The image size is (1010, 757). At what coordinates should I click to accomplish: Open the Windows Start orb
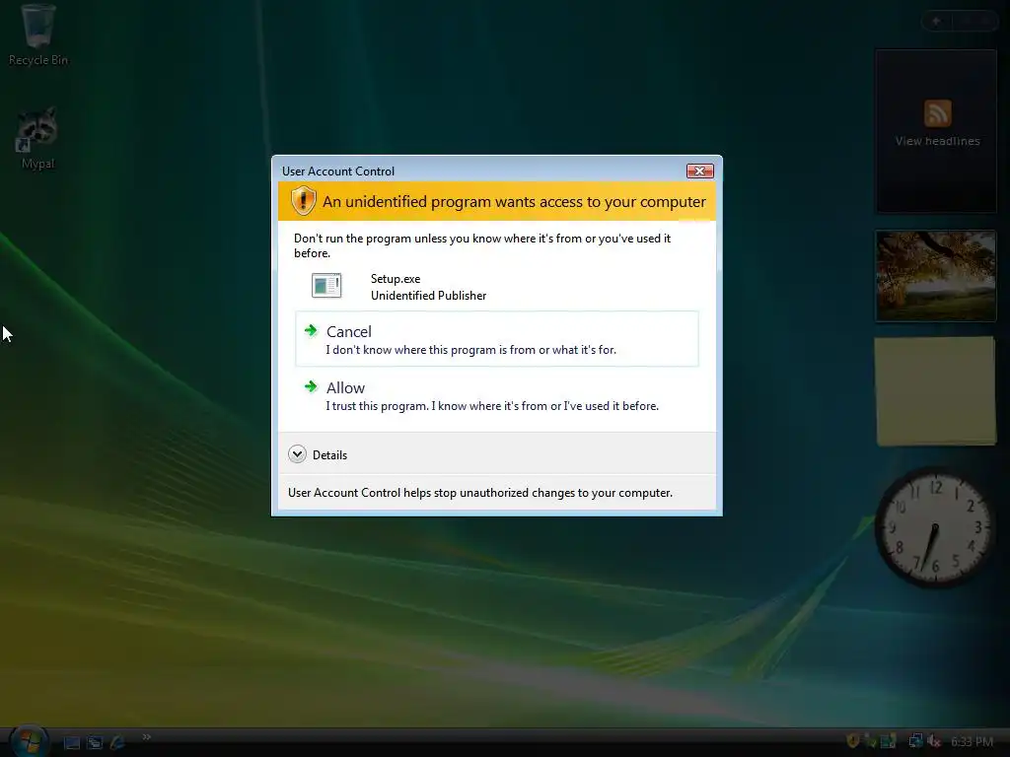point(29,741)
